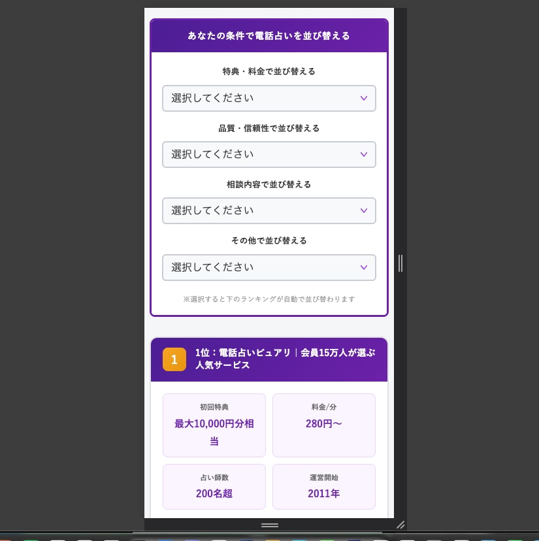Open the 相談内容で並び替える dropdown
Screen dimensions: 539x541
point(269,211)
